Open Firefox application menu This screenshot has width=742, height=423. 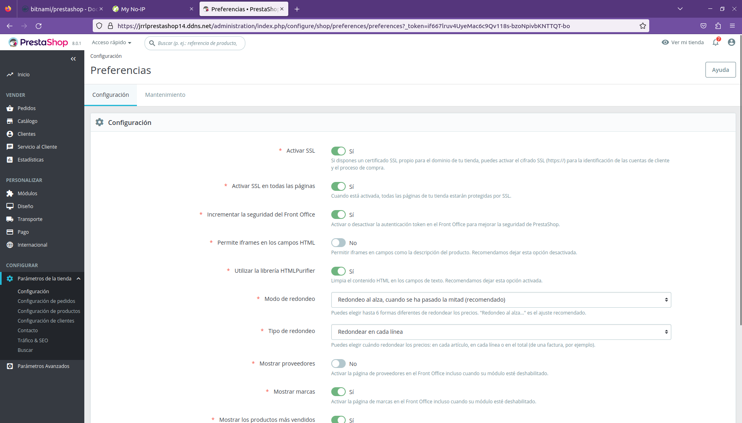(x=732, y=26)
